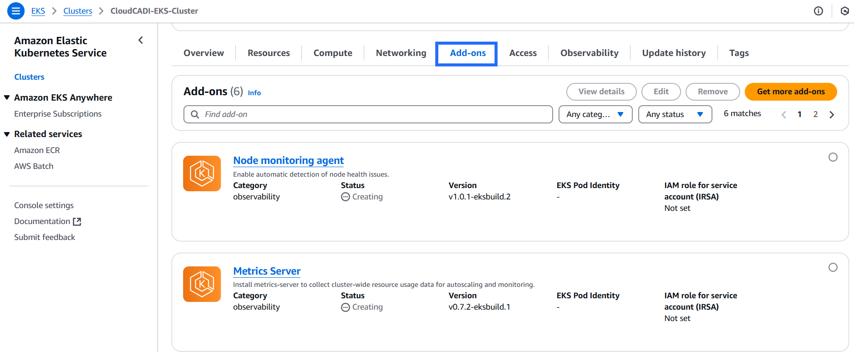This screenshot has width=854, height=352.
Task: Go to page 2 of add-ons
Action: click(x=815, y=114)
